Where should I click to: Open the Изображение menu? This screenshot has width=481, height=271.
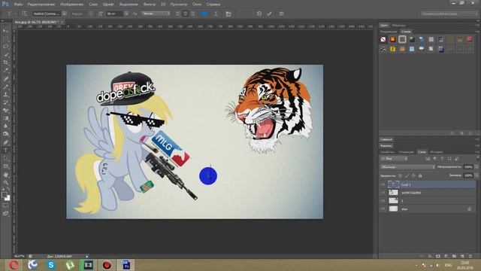click(72, 5)
